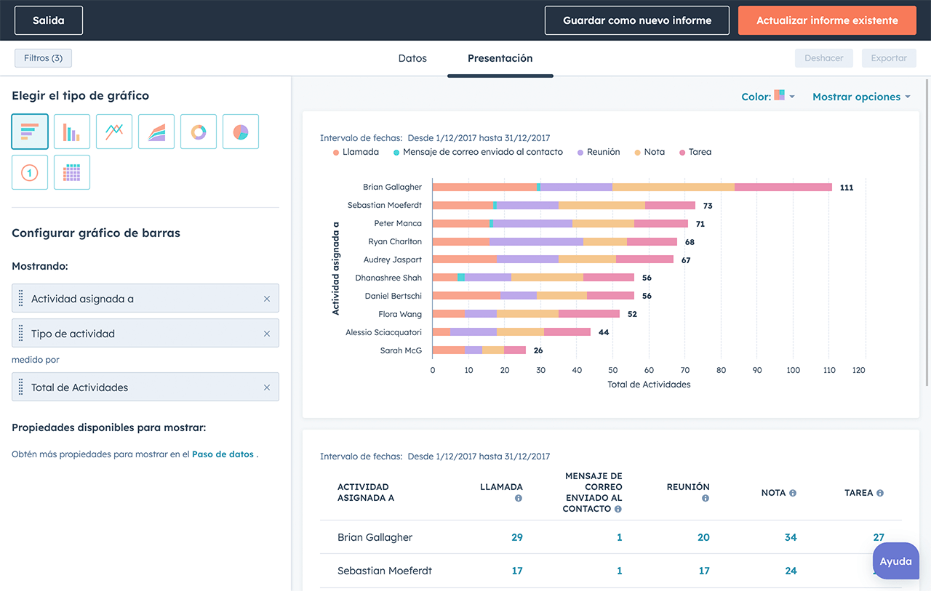Pick the single-number summary chart type
Image resolution: width=931 pixels, height=591 pixels.
click(30, 172)
